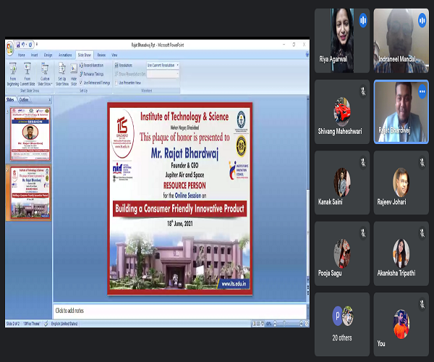The width and height of the screenshot is (434, 362).
Task: Switch to the Animations ribbon tab
Action: click(65, 55)
